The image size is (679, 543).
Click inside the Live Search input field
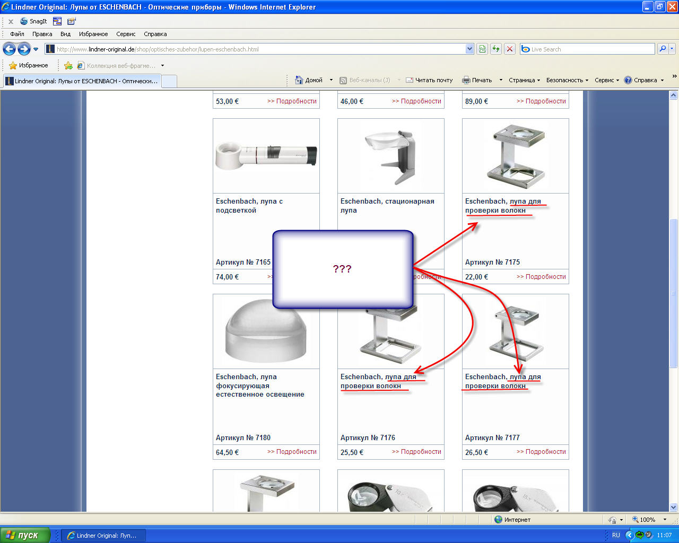coord(589,49)
